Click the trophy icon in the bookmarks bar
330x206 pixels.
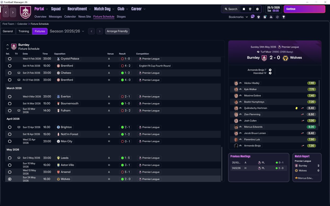pyautogui.click(x=284, y=17)
